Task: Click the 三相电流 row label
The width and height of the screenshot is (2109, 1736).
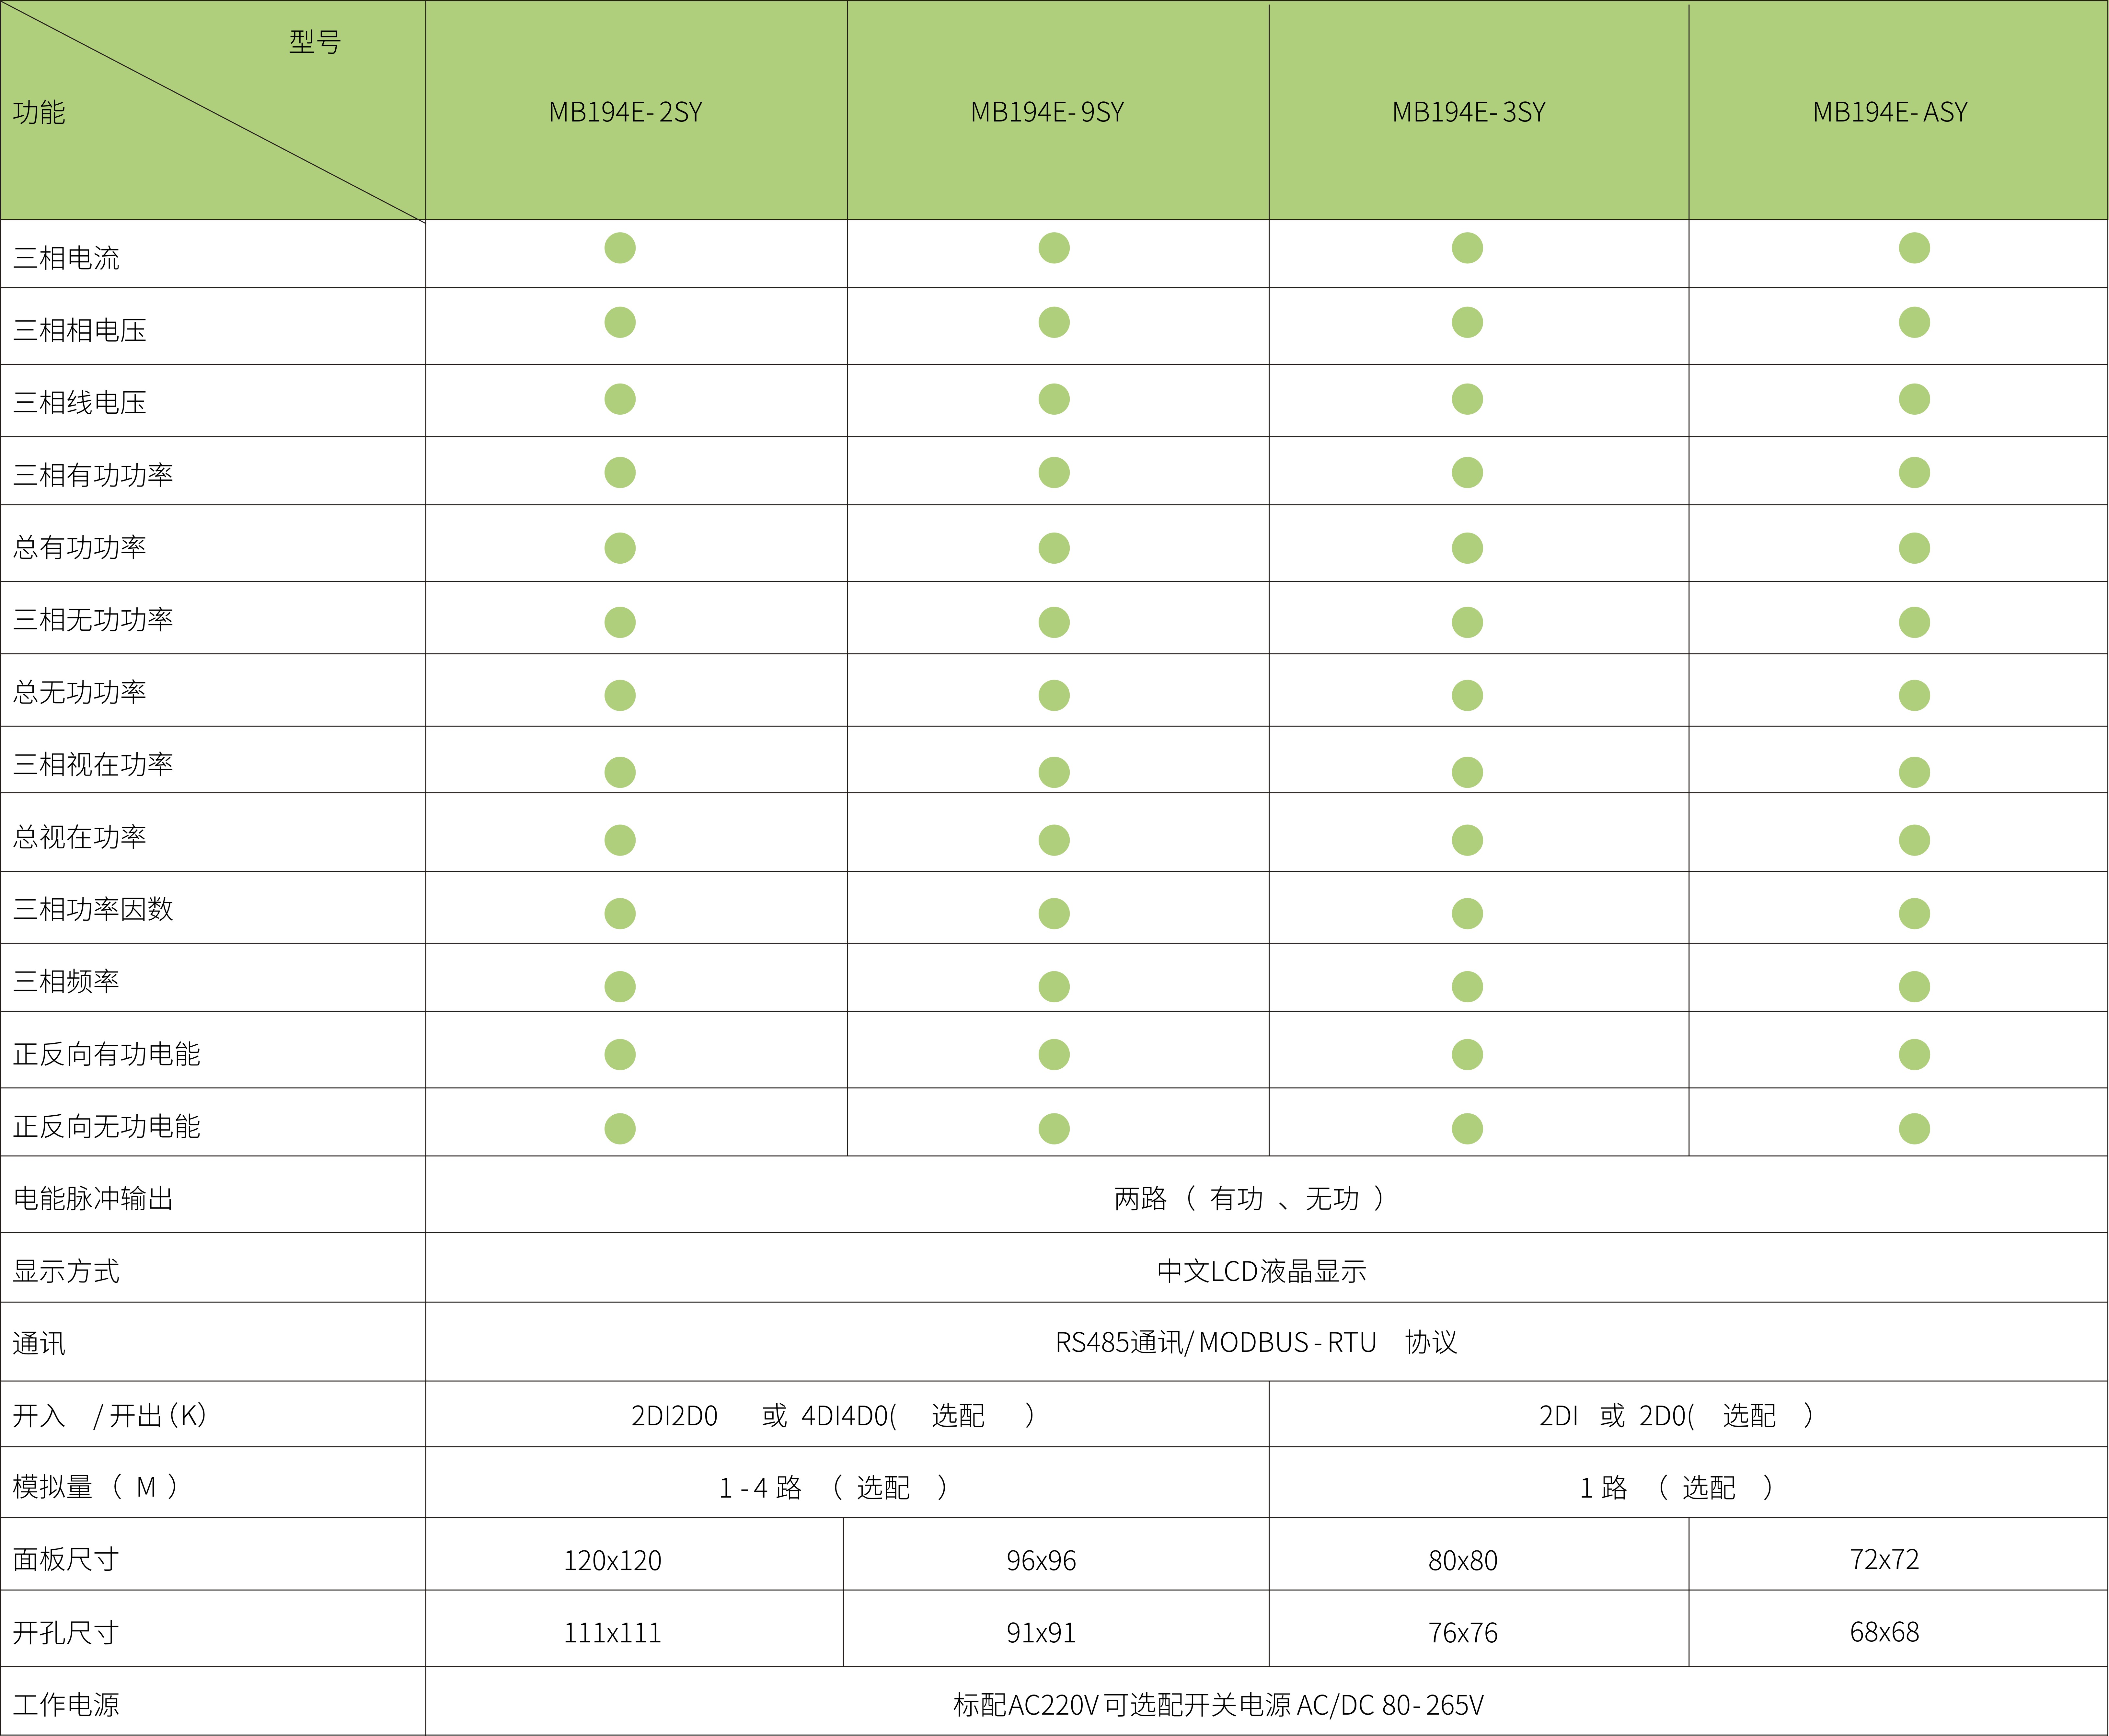Action: [66, 258]
